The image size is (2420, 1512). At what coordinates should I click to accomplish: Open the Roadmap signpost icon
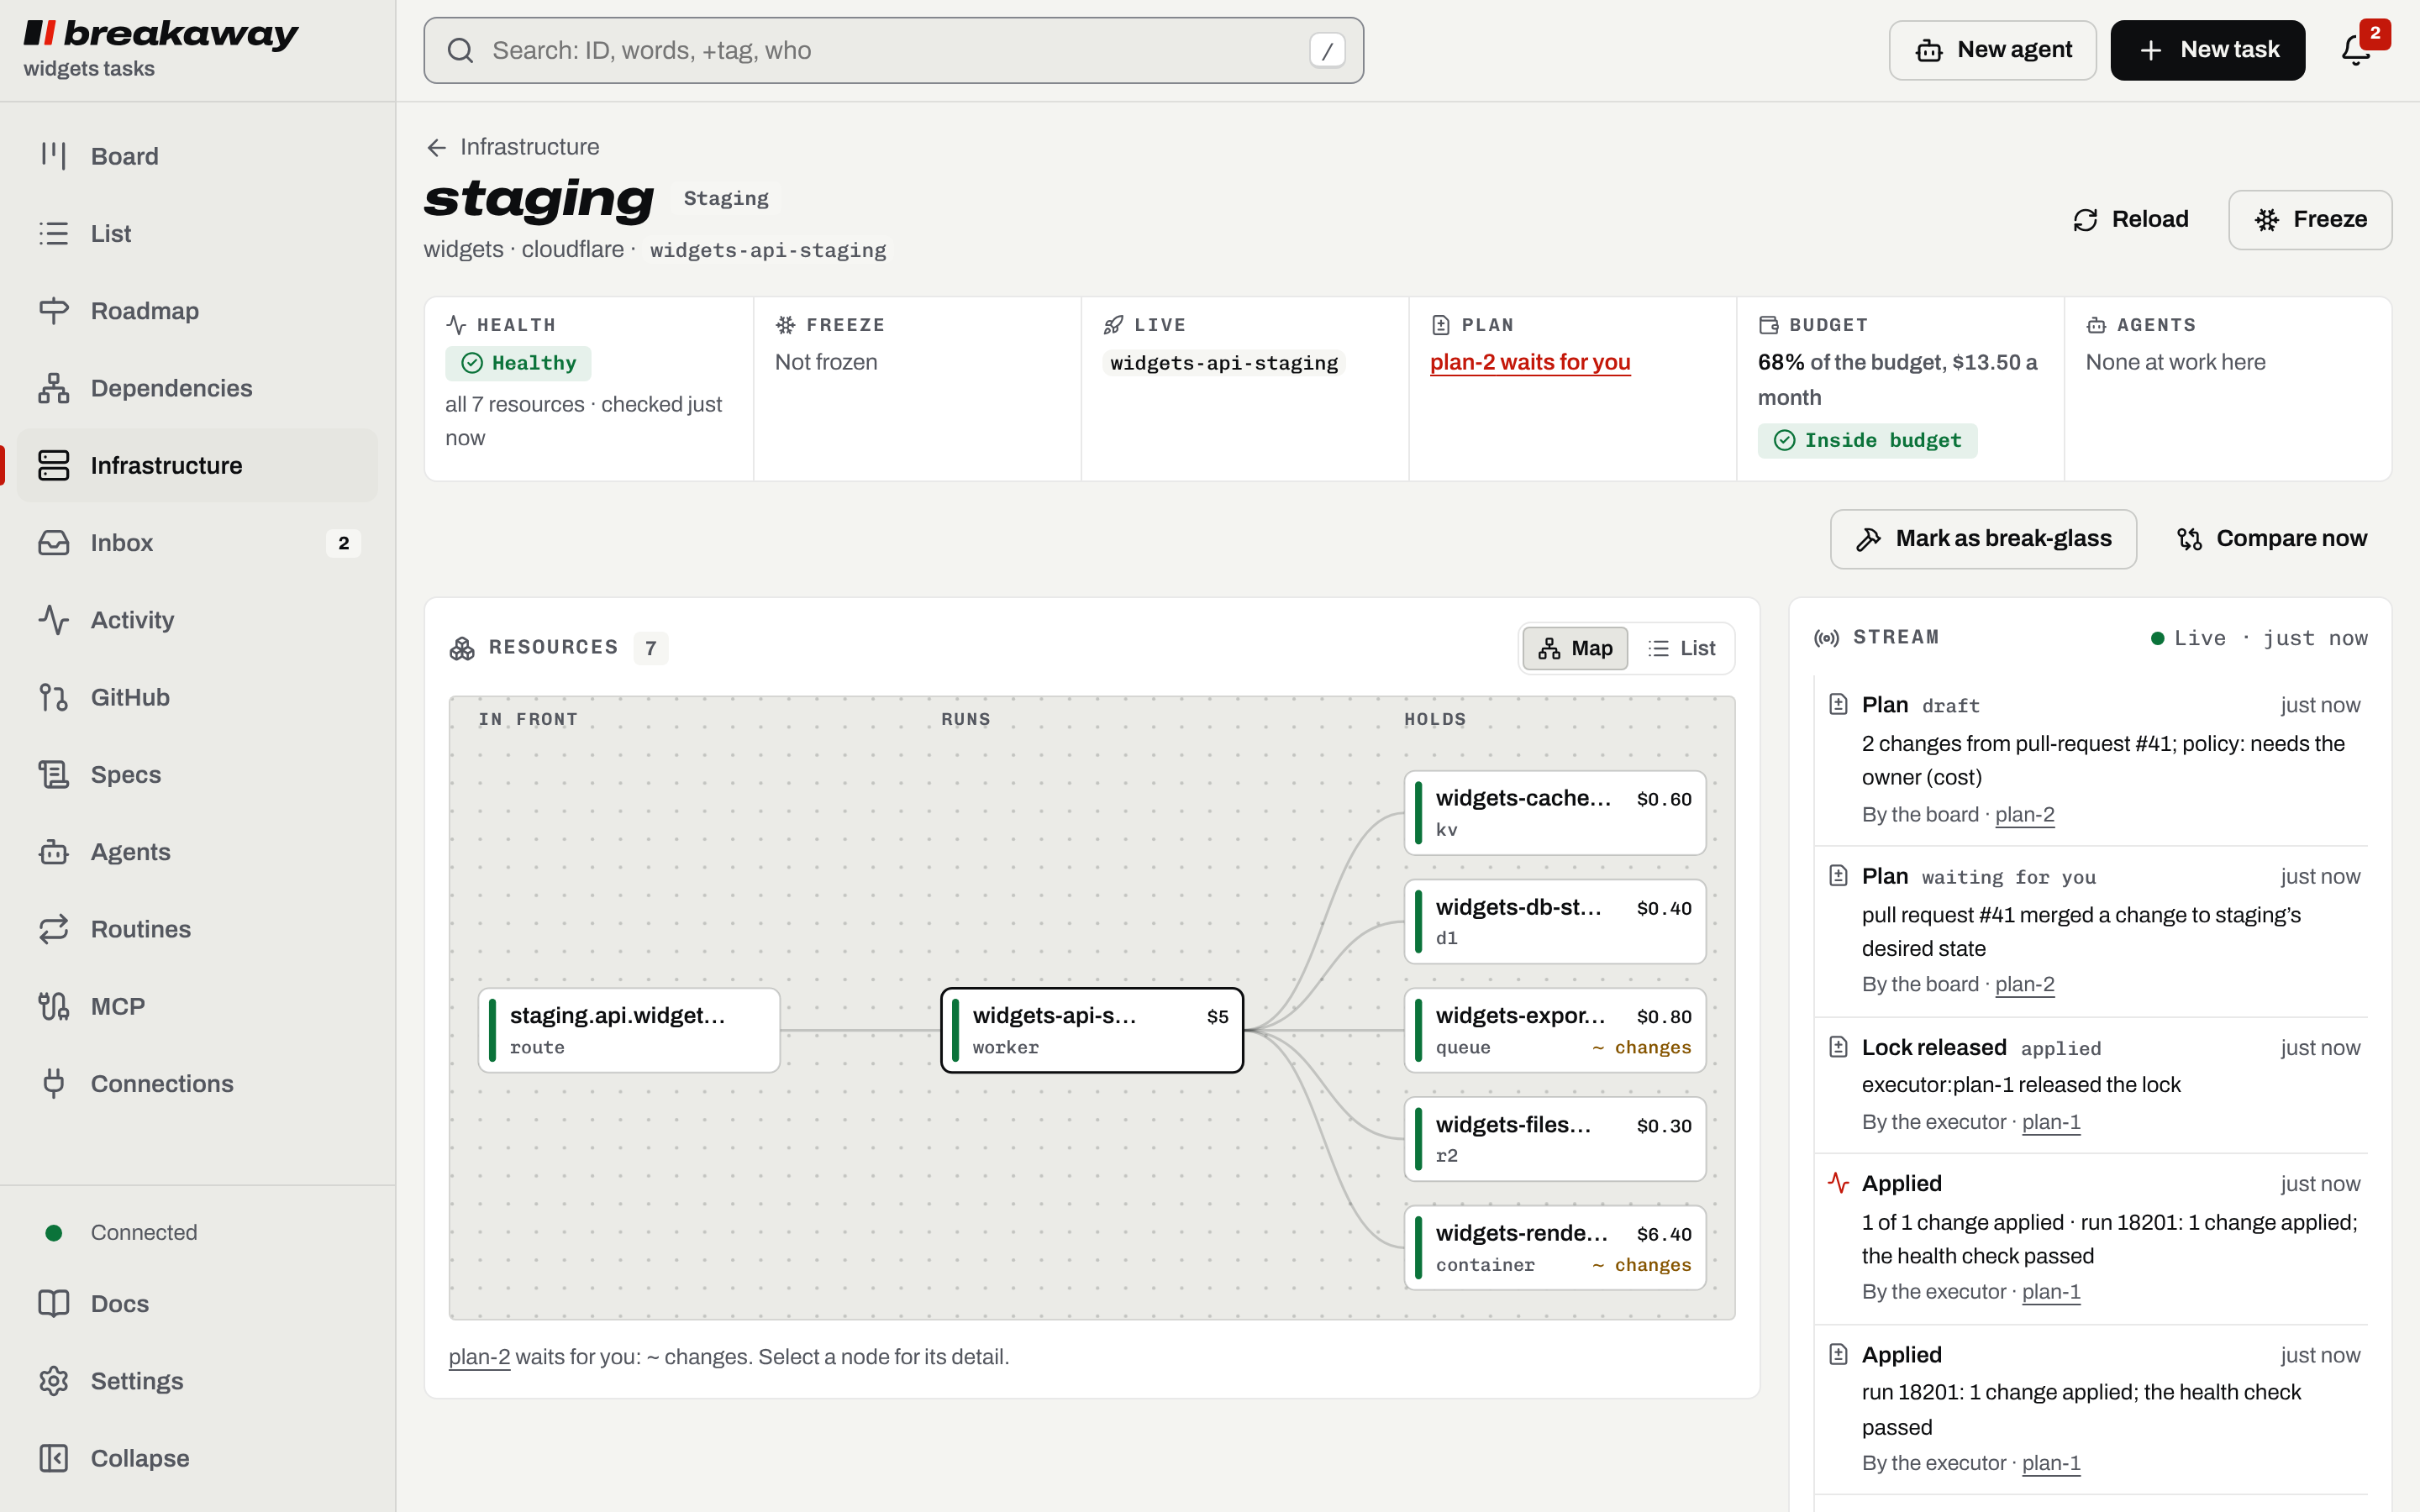[x=53, y=311]
